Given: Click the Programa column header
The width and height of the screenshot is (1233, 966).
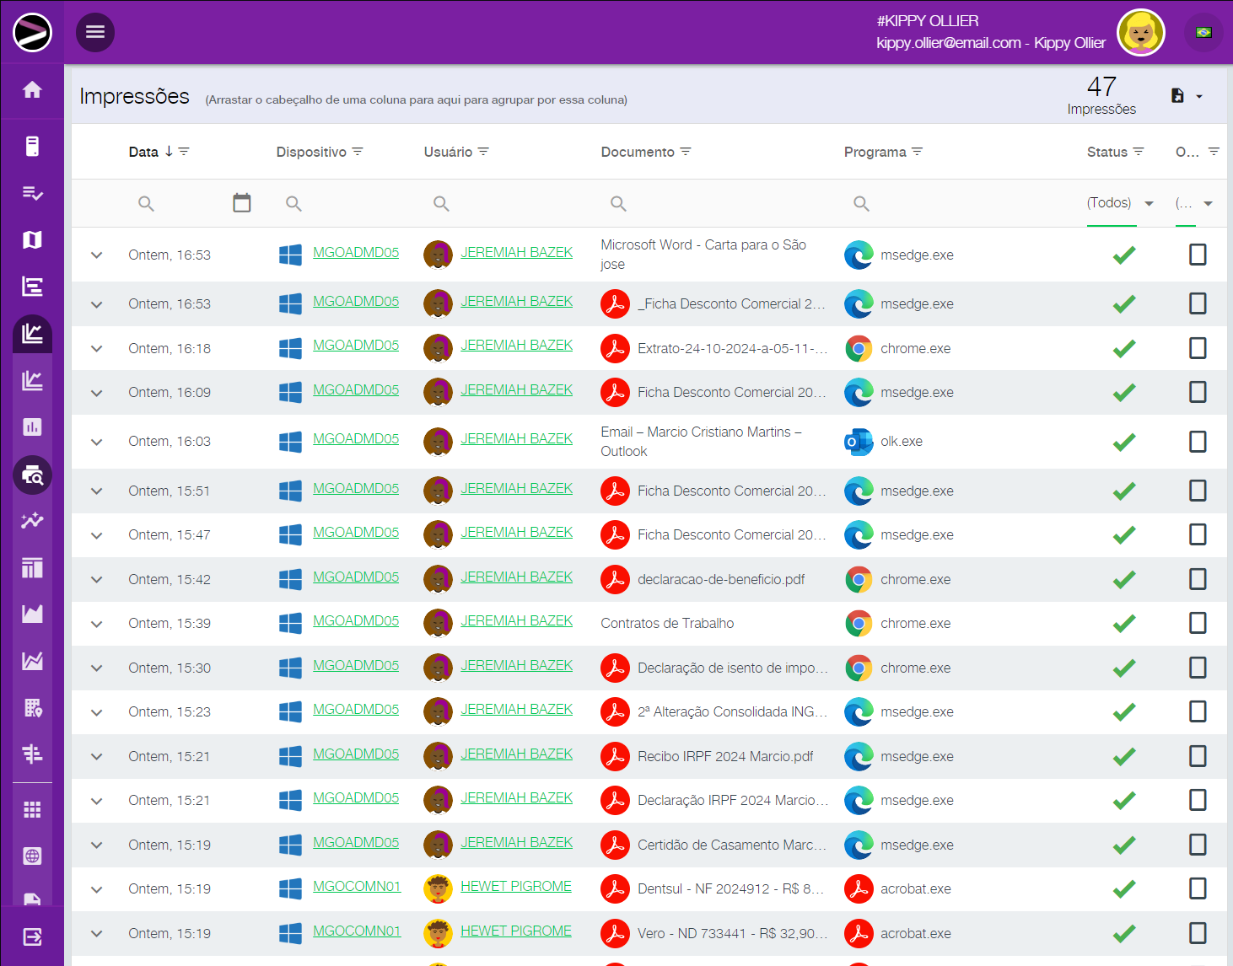Looking at the screenshot, I should tap(875, 152).
